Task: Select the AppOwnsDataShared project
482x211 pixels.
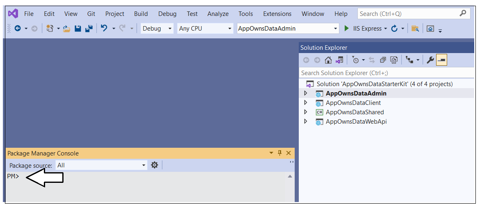Action: (355, 112)
